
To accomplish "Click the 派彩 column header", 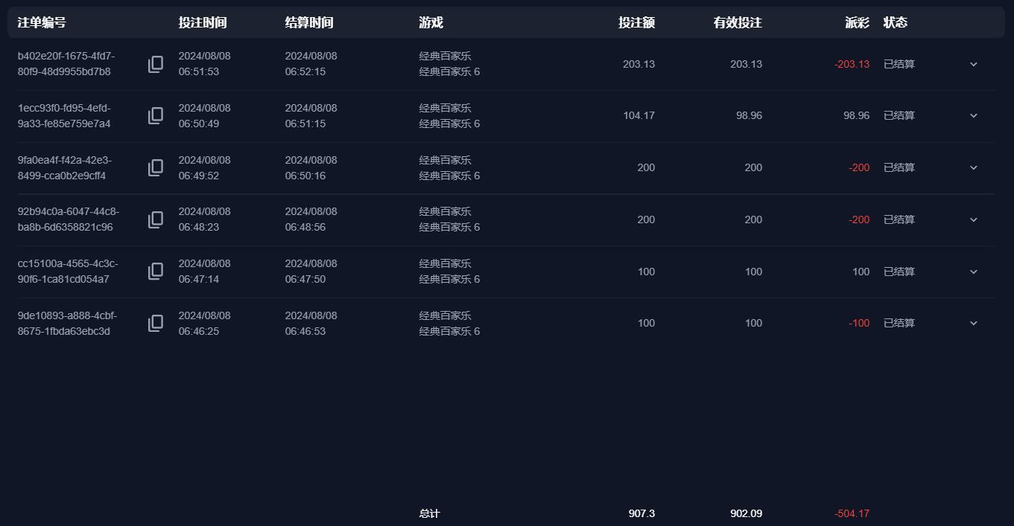I will (x=857, y=22).
